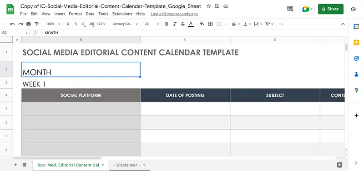Open the Google Sheets home icon
The height and width of the screenshot is (171, 364).
10,10
